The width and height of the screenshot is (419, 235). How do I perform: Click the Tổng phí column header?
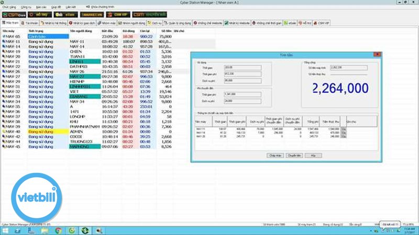point(313,121)
